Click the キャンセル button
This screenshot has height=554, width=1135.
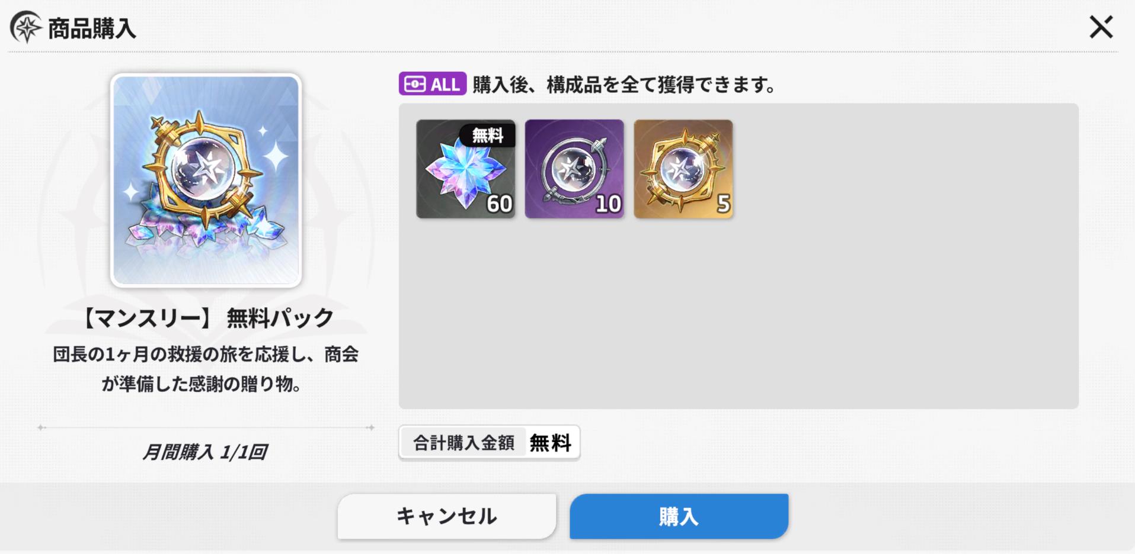click(x=447, y=516)
